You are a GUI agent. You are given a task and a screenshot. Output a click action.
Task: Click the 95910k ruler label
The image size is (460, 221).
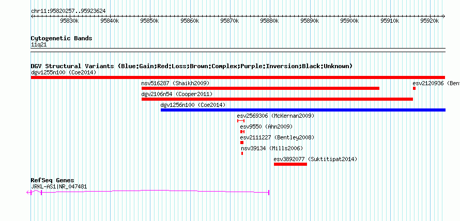390,21
